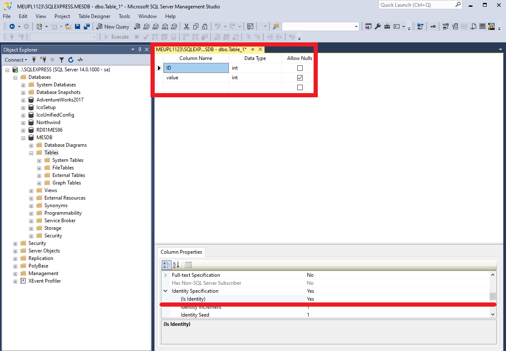The image size is (506, 351).
Task: Refresh Object Explorer with refresh icon
Action: click(71, 60)
